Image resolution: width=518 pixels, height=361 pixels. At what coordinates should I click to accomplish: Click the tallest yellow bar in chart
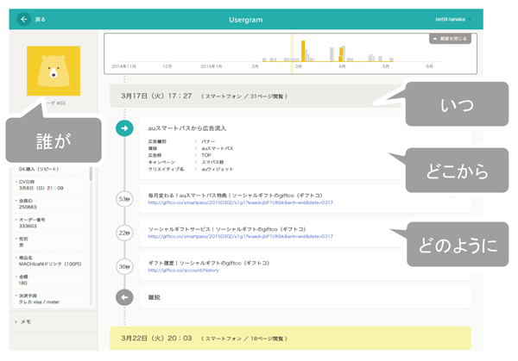(x=303, y=51)
